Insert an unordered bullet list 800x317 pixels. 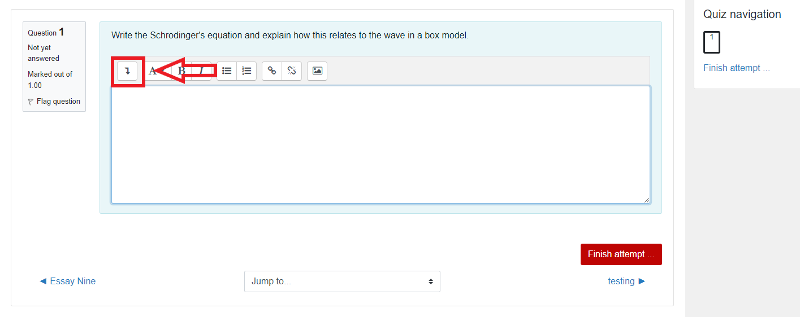(227, 71)
